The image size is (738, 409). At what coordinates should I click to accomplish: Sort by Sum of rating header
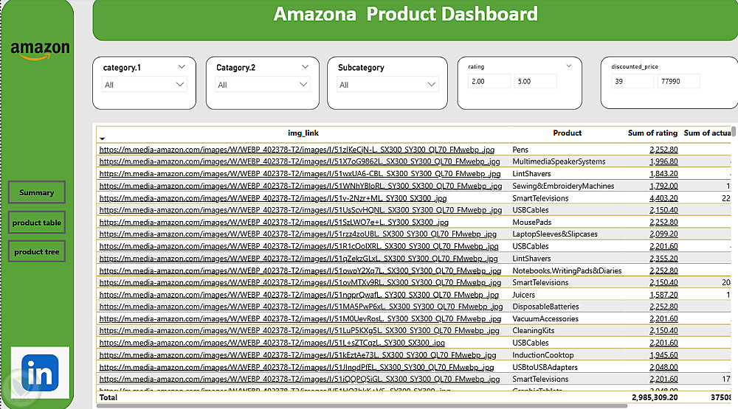point(652,133)
